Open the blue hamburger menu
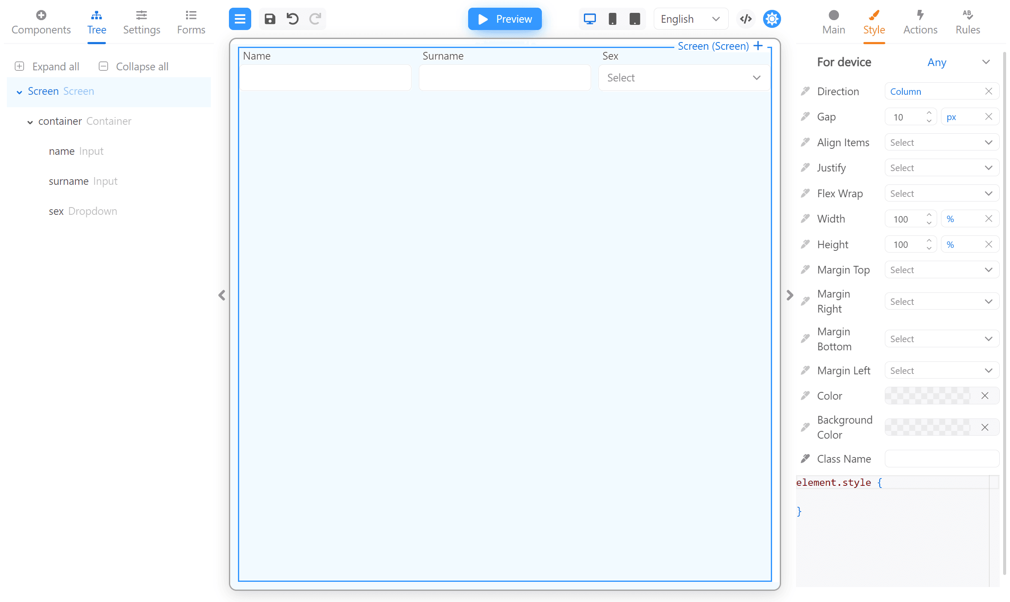 tap(240, 19)
